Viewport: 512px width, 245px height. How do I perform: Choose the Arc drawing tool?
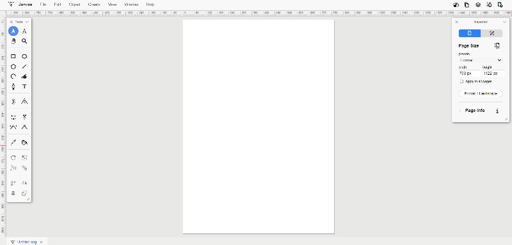click(x=13, y=76)
